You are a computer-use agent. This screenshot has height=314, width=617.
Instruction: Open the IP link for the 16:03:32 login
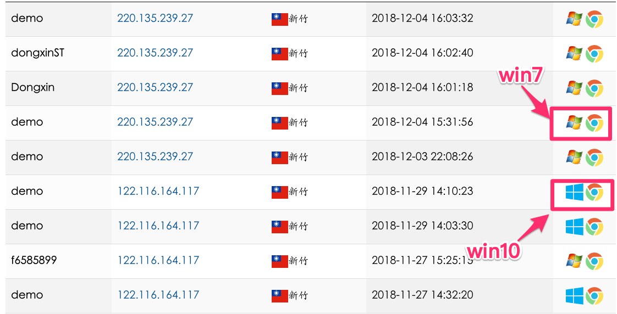pos(155,18)
